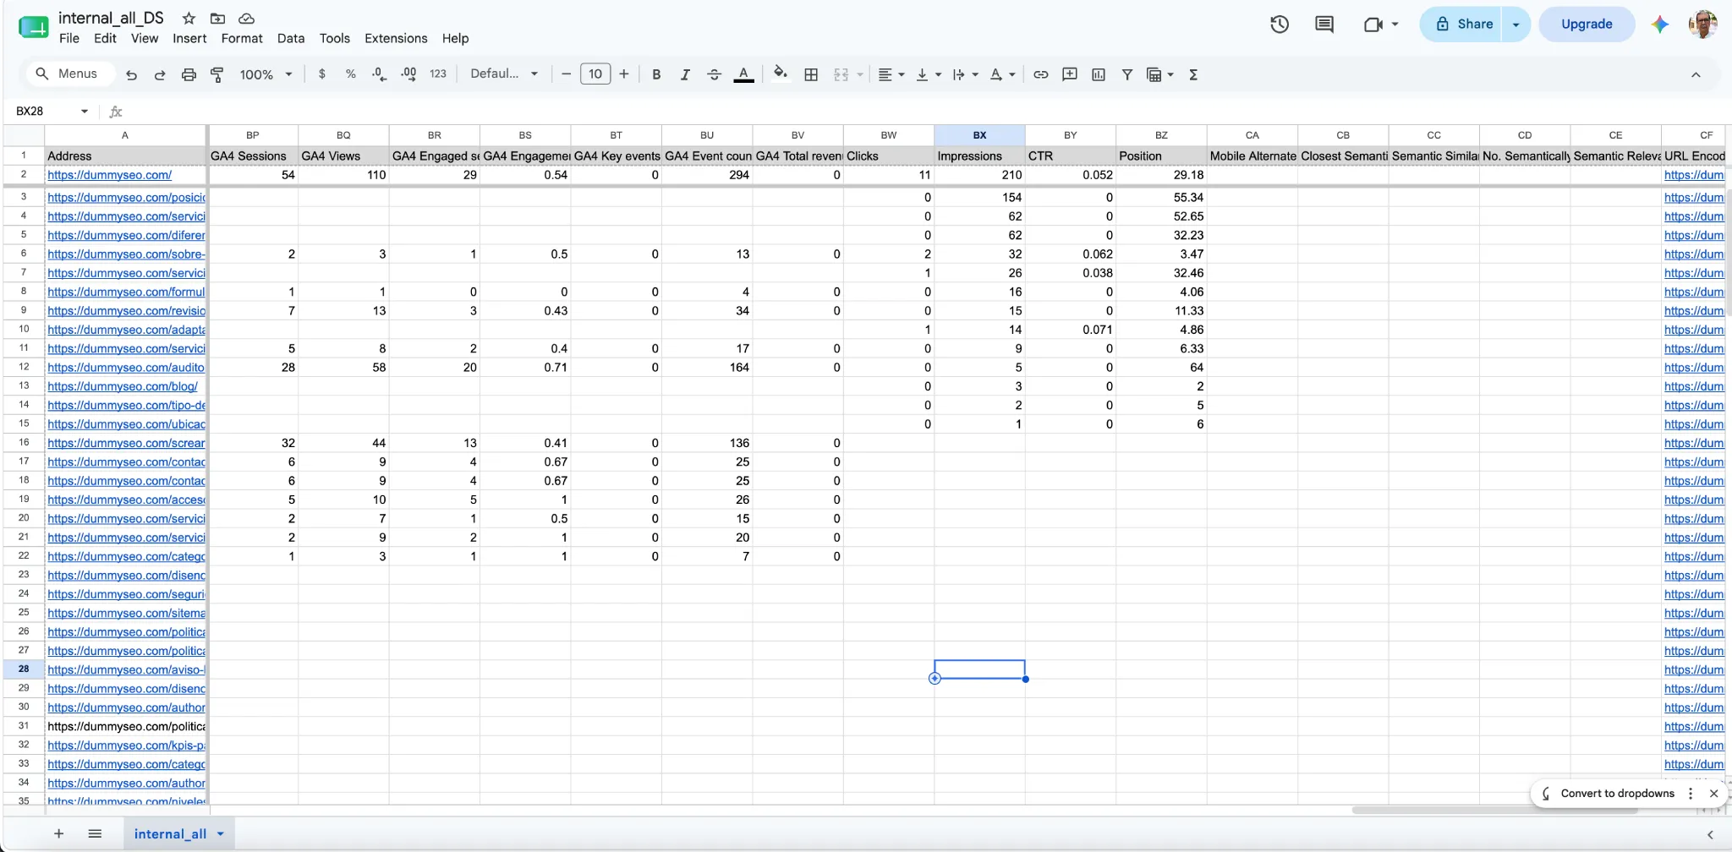The height and width of the screenshot is (852, 1732).
Task: Click Convert to dropdowns suggestion
Action: (1617, 794)
